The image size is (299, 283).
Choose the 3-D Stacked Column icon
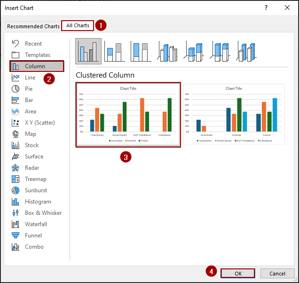point(194,51)
